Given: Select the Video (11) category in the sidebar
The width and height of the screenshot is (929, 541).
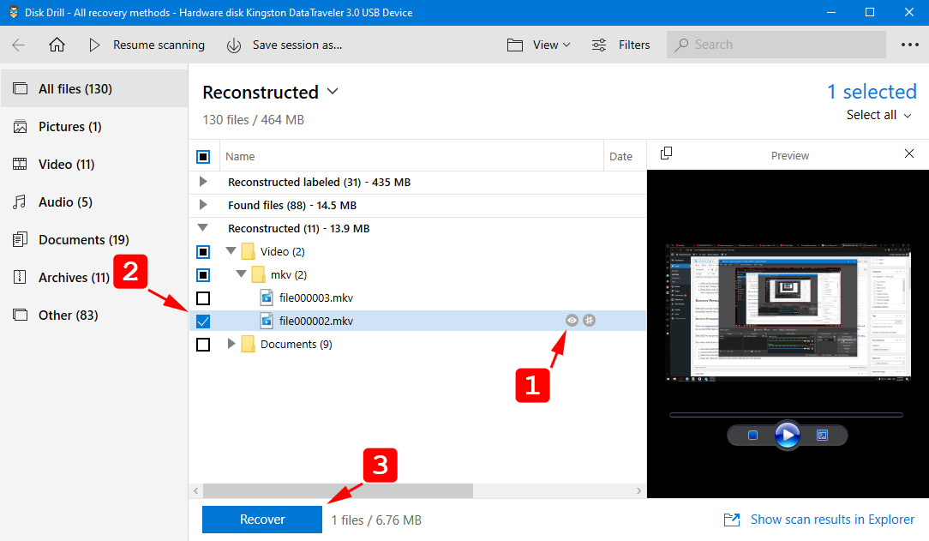Looking at the screenshot, I should tap(66, 165).
